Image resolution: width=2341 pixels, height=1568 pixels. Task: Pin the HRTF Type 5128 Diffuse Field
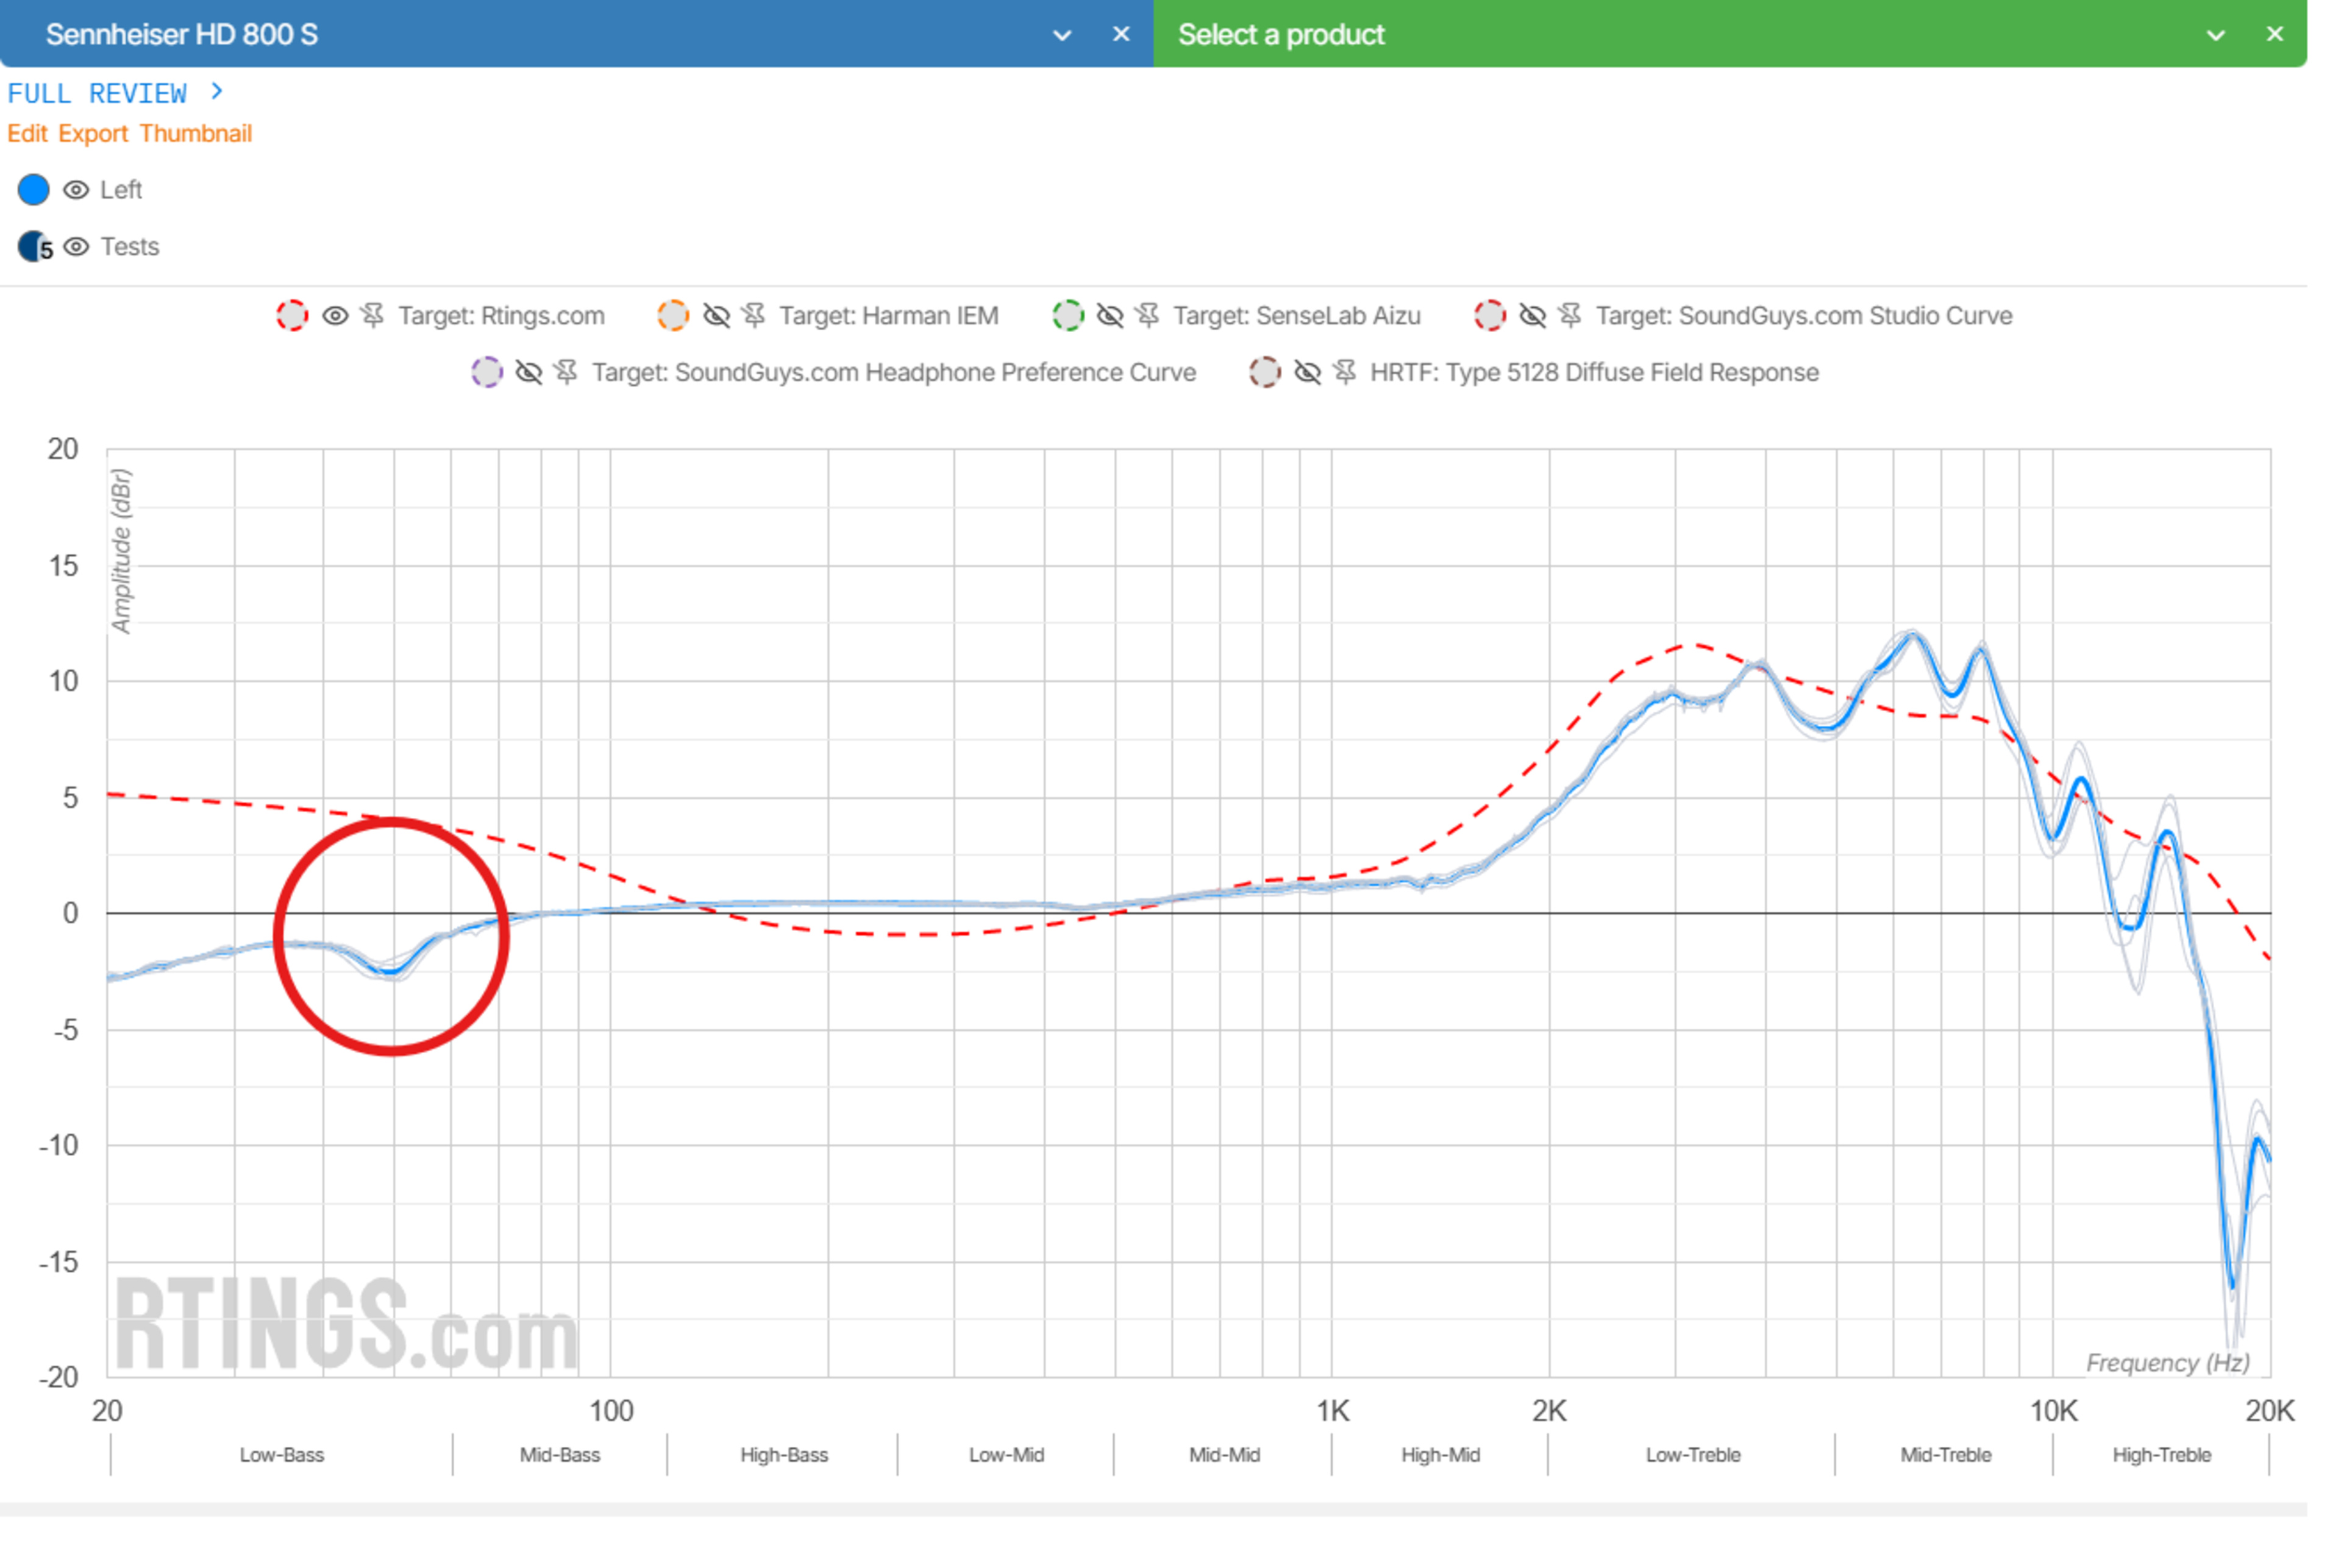click(x=1345, y=373)
